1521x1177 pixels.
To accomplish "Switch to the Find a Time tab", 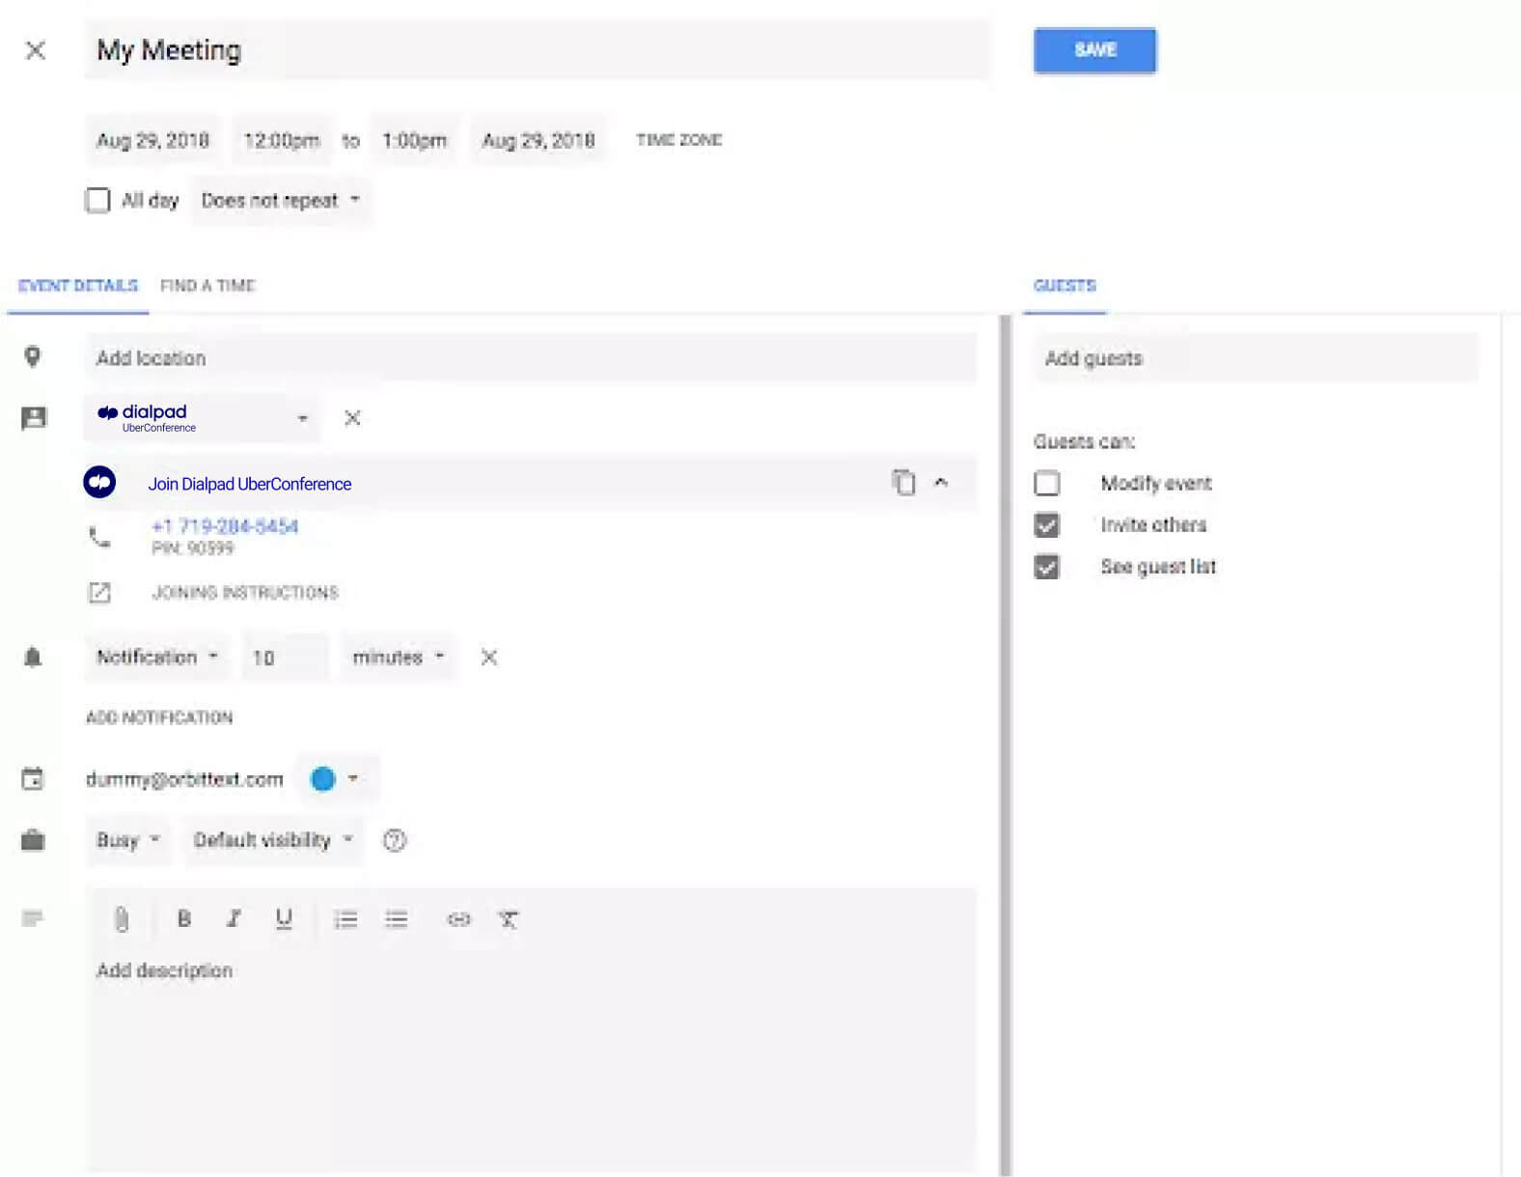I will click(x=207, y=286).
